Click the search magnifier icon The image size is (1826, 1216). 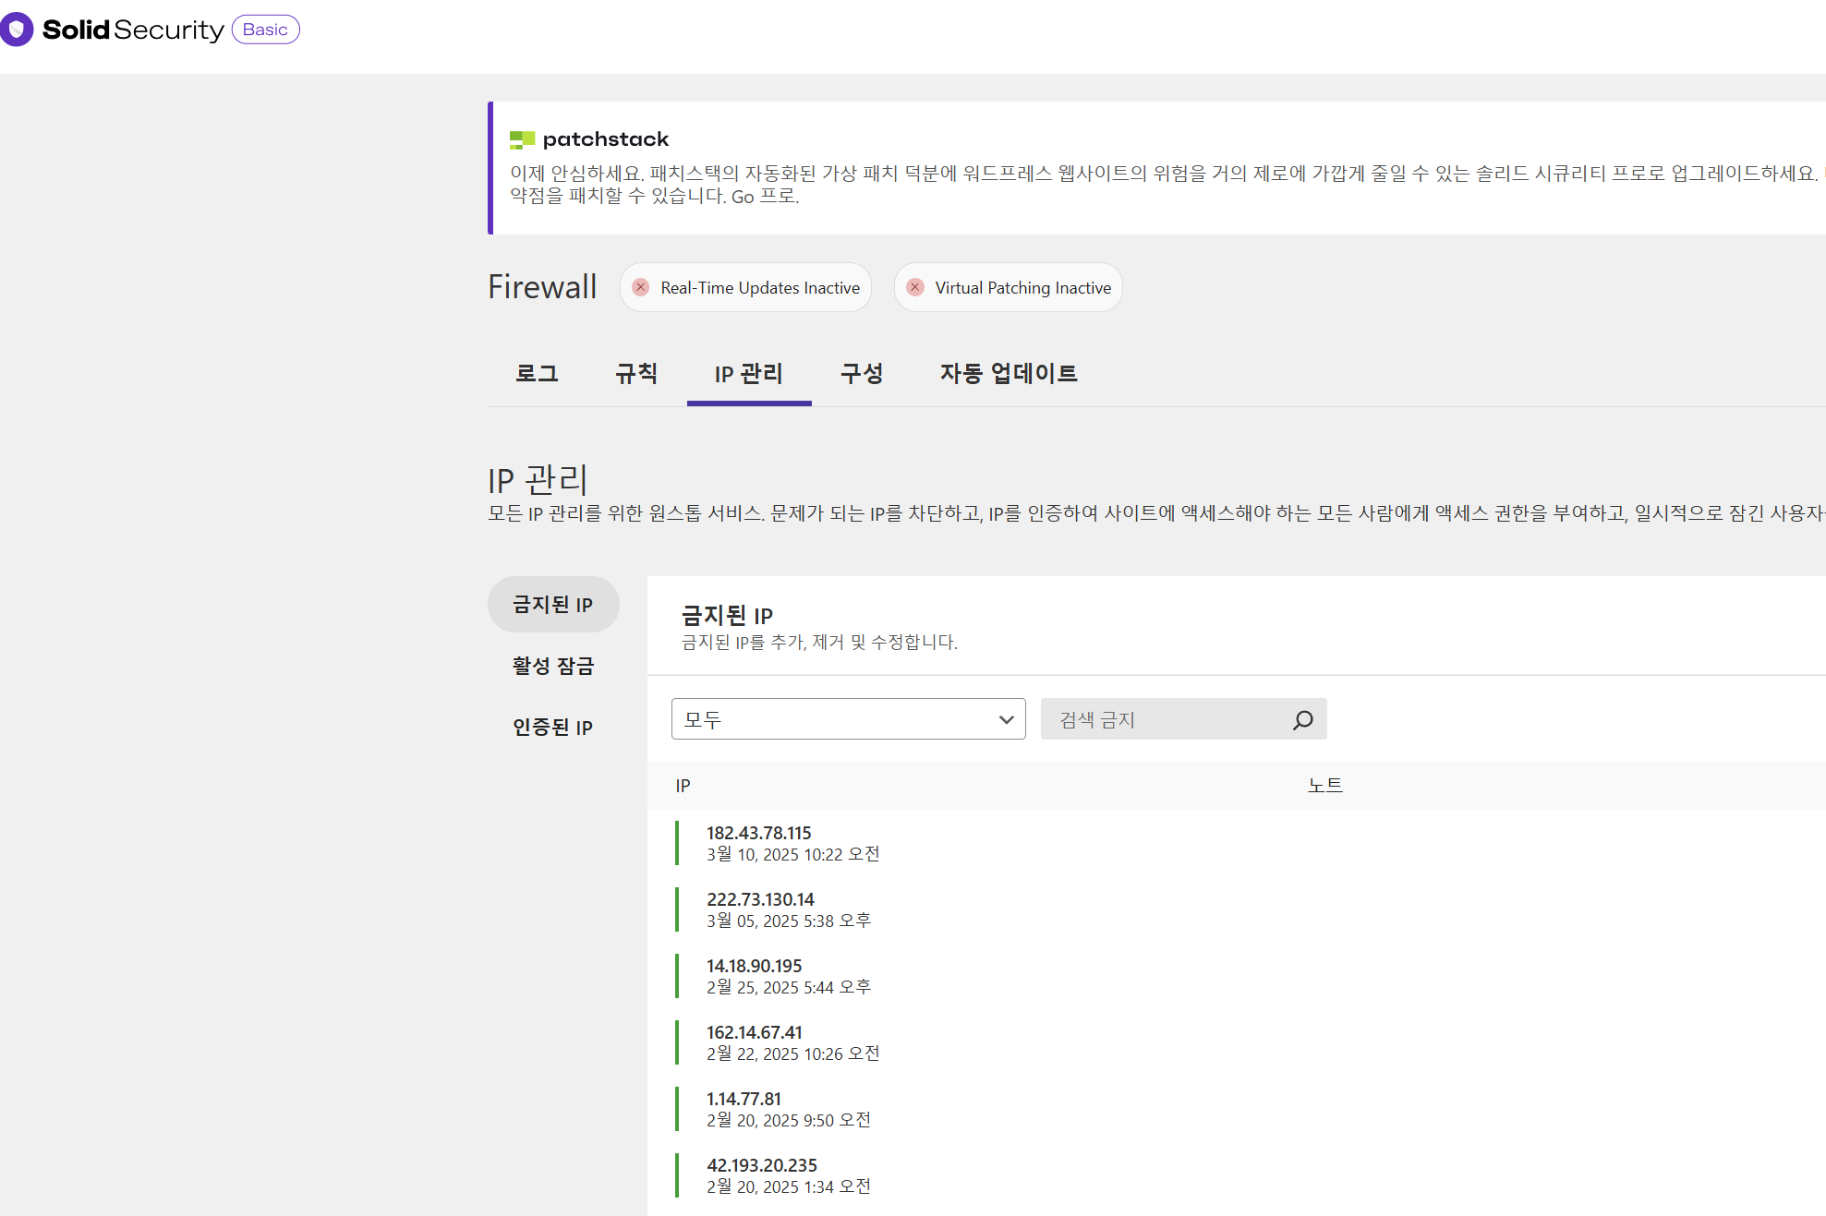tap(1302, 719)
